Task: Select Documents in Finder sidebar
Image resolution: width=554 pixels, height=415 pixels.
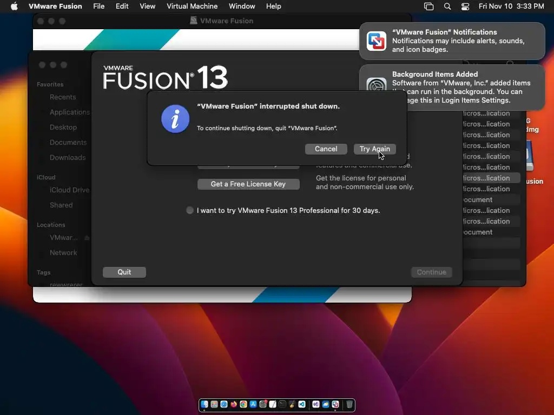Action: click(x=68, y=143)
